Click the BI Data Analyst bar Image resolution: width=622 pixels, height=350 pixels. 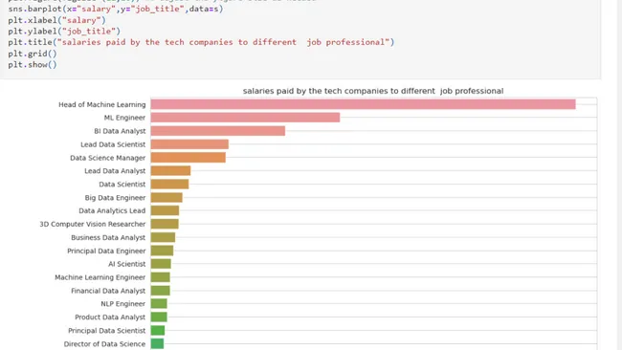218,131
